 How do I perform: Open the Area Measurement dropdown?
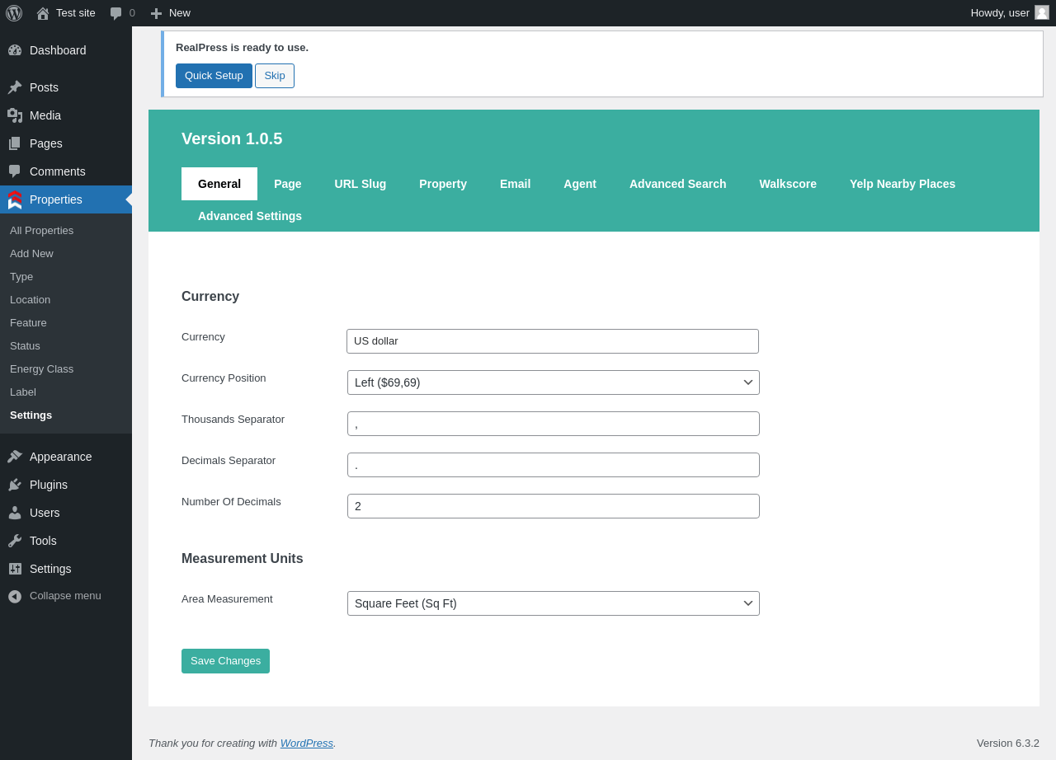[554, 603]
